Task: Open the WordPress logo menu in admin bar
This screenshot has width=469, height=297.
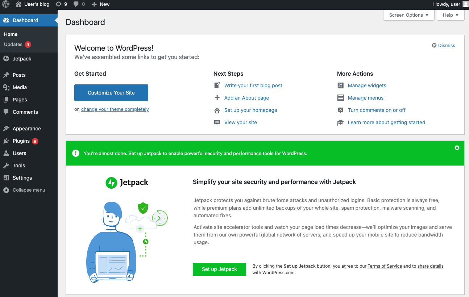Action: coord(5,4)
